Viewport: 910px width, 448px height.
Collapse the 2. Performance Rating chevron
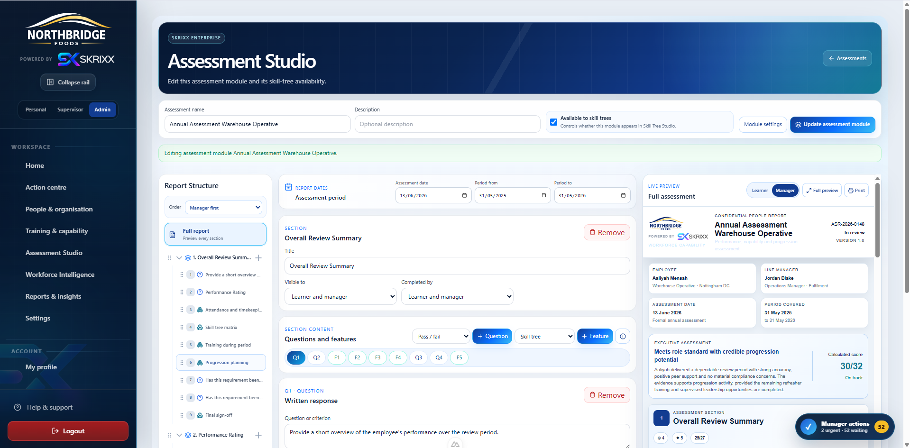179,435
